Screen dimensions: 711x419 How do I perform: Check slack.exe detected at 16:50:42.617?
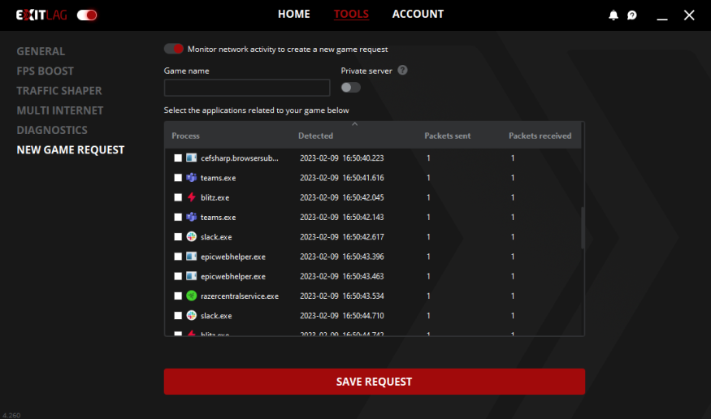(x=178, y=236)
